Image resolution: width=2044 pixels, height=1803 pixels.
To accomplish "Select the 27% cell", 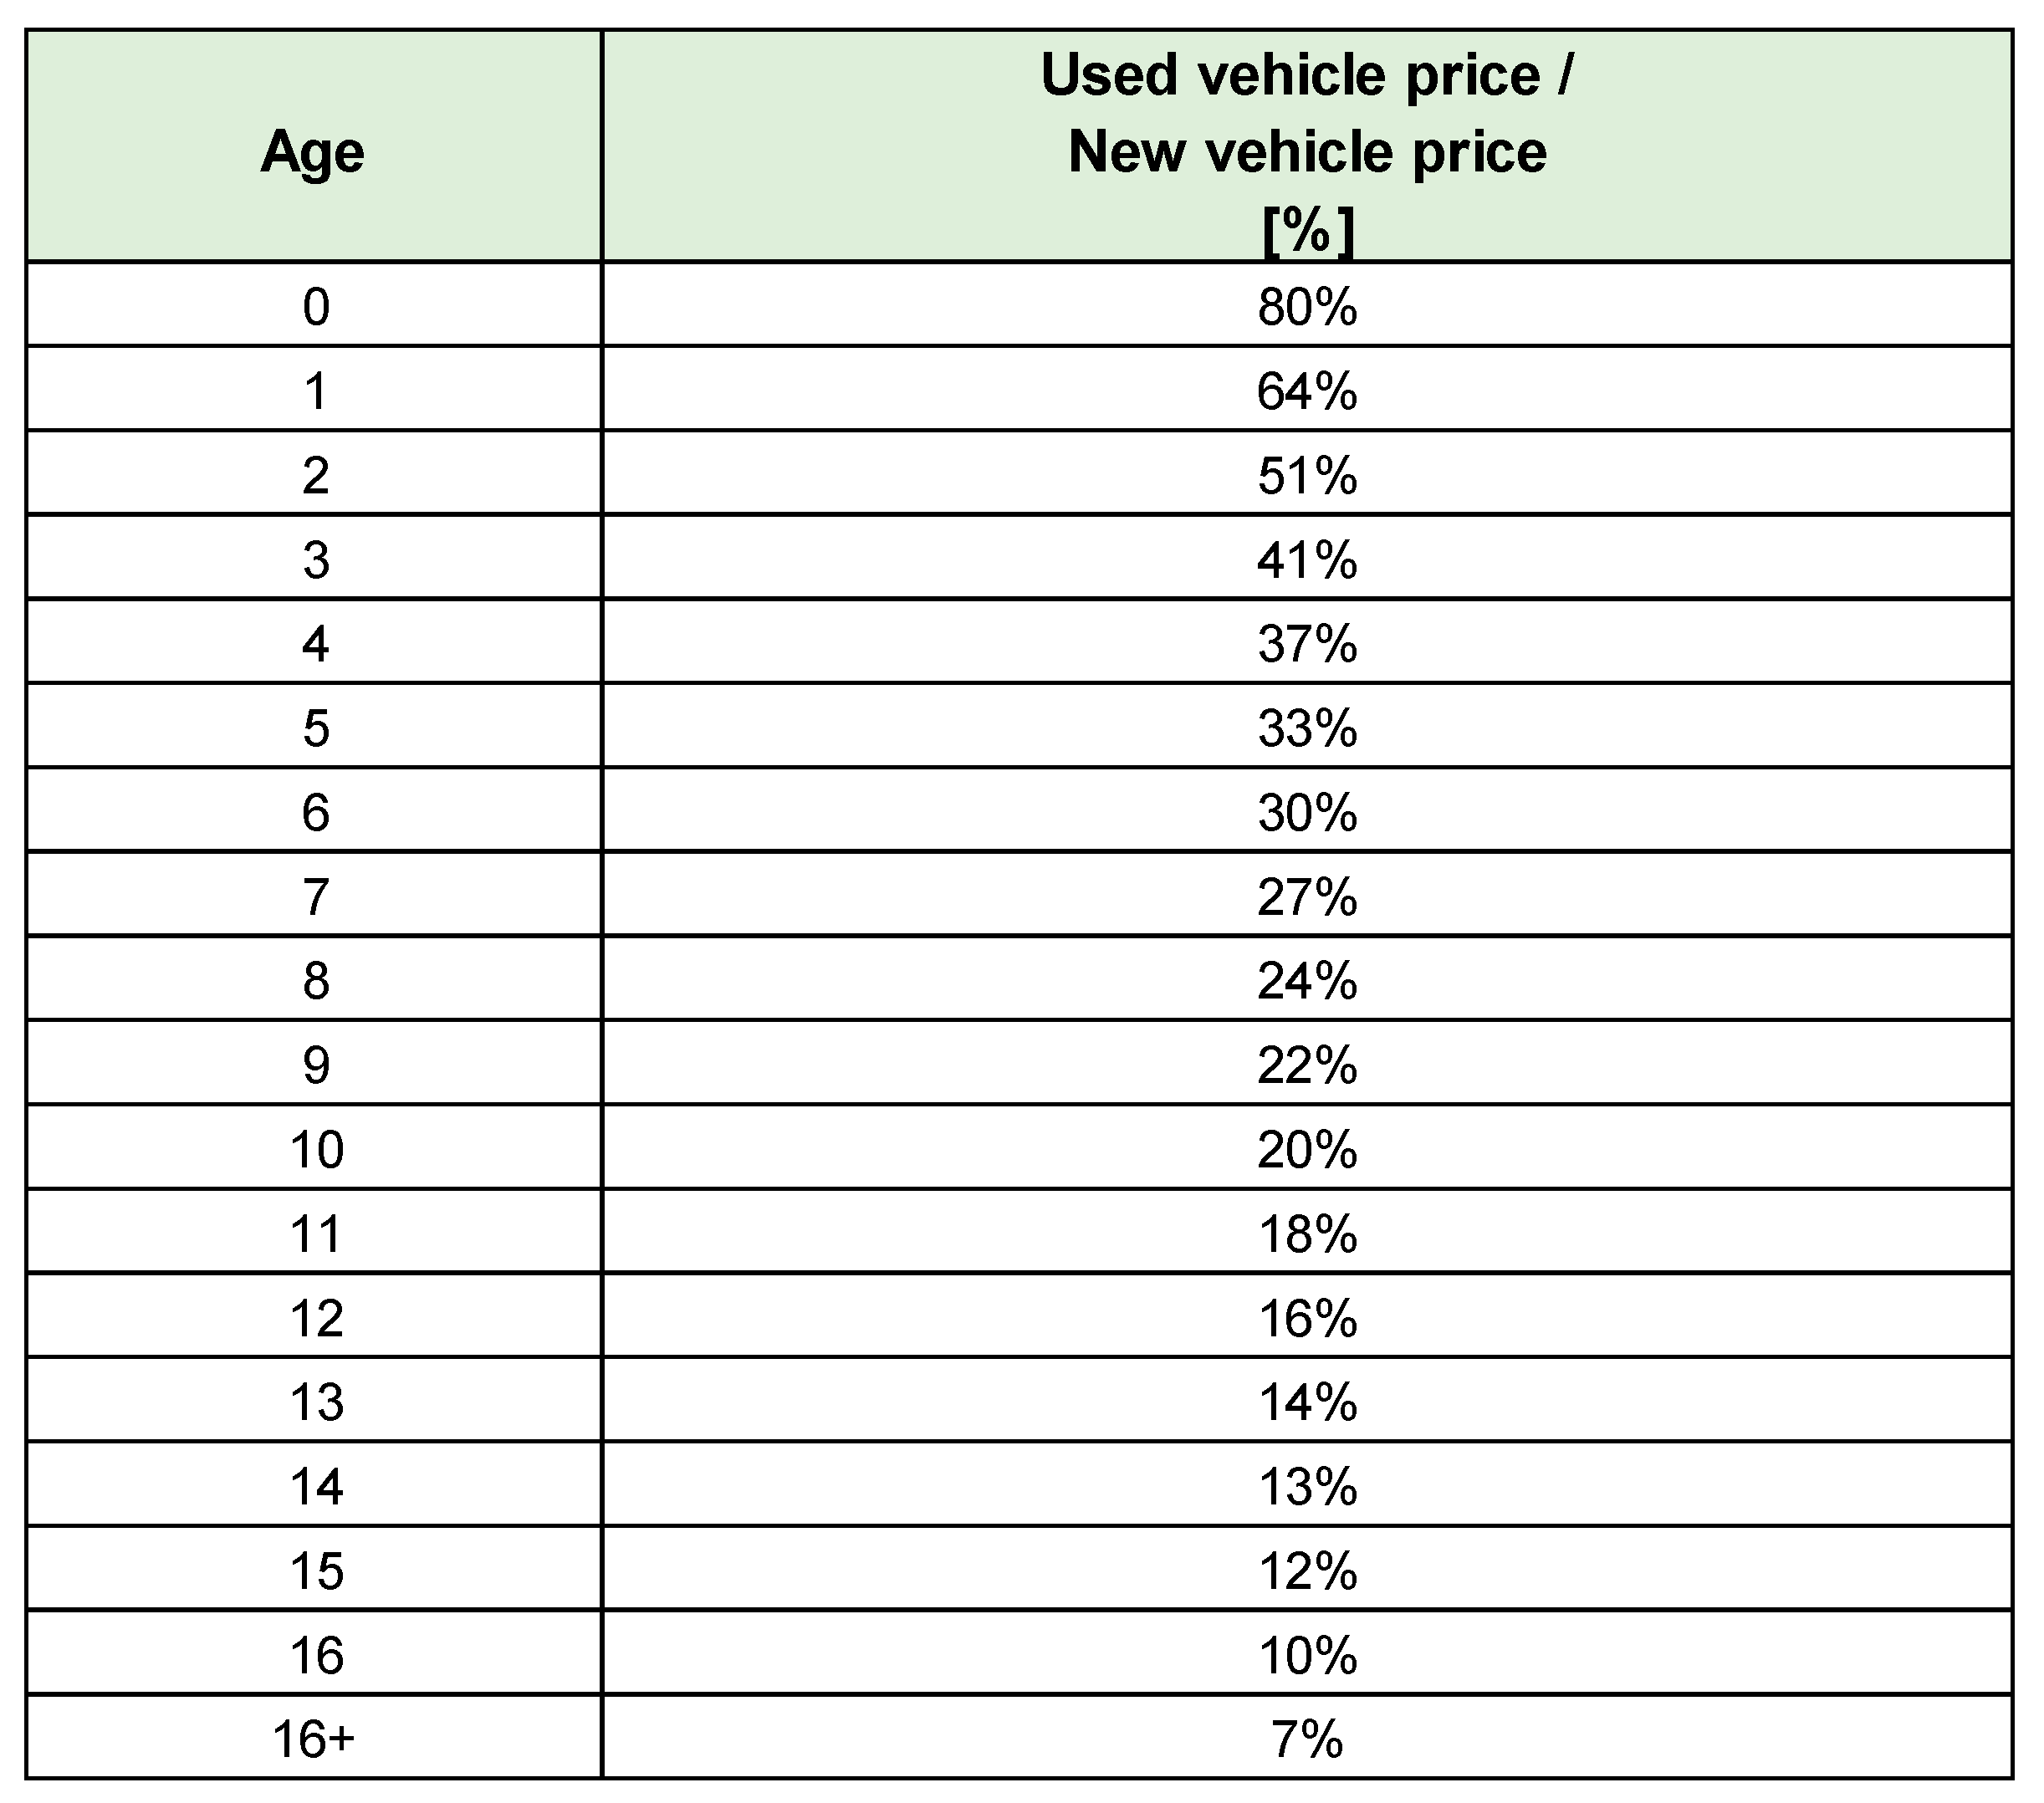I will coord(1307,897).
